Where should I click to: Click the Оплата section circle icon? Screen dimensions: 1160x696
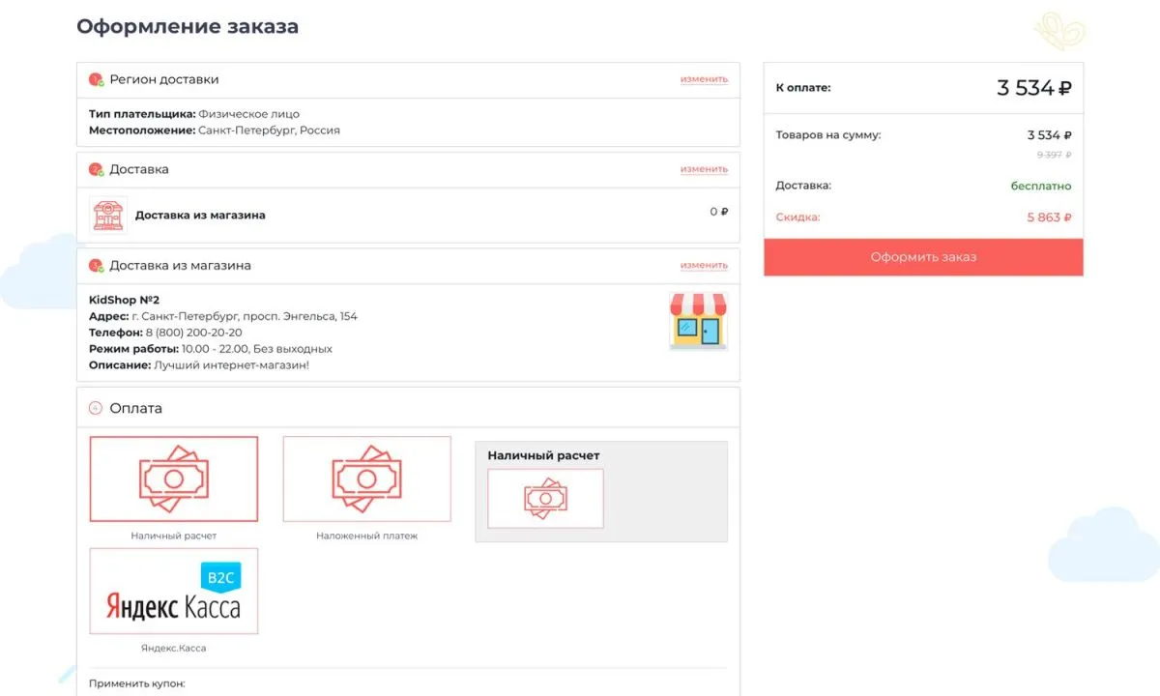point(96,409)
